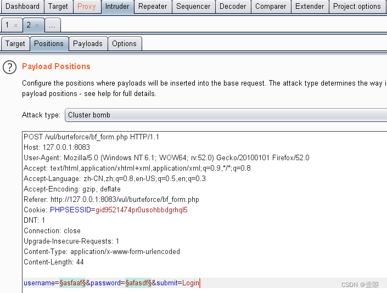Close Intruder attack tab 2
Viewport: 387px width, 293px height.
[37, 25]
